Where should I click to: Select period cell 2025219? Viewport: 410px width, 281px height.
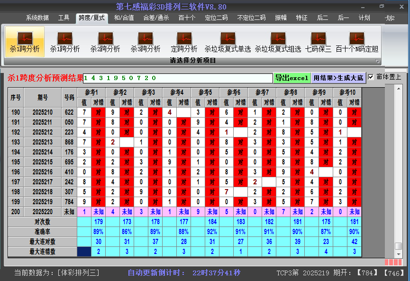click(43, 202)
